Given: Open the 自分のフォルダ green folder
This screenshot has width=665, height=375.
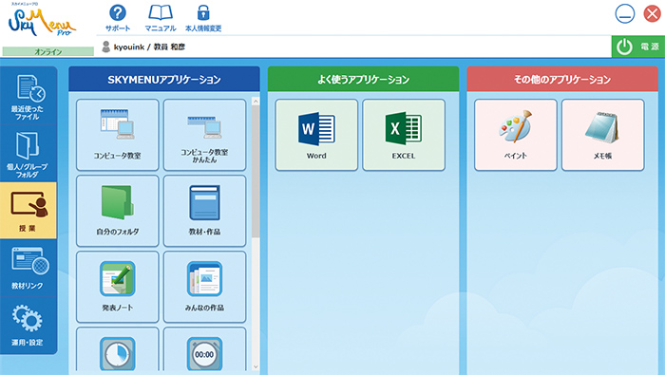Looking at the screenshot, I should 118,211.
